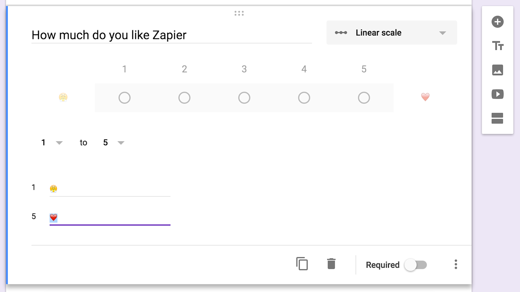This screenshot has height=292, width=520.
Task: Open the three-dot more options menu
Action: coord(456,264)
